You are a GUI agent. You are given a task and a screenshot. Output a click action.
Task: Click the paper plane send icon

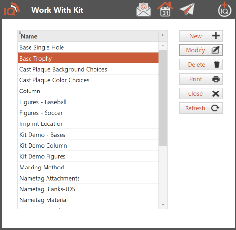187,10
